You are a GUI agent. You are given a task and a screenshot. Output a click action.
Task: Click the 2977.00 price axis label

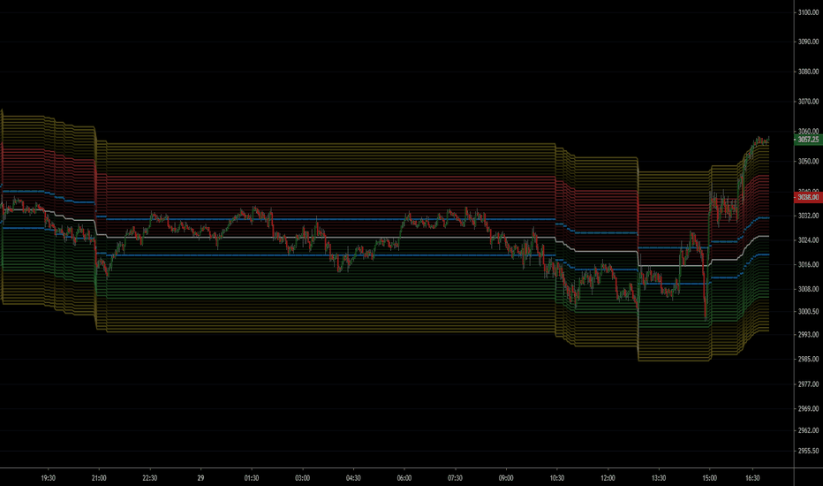click(x=808, y=384)
